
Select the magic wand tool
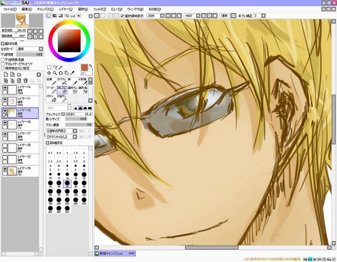(x=61, y=68)
